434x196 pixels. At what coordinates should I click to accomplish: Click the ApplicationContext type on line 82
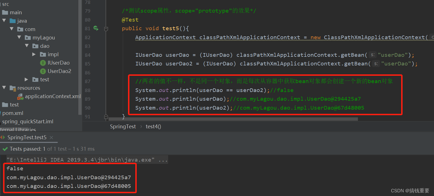[x=166, y=37]
